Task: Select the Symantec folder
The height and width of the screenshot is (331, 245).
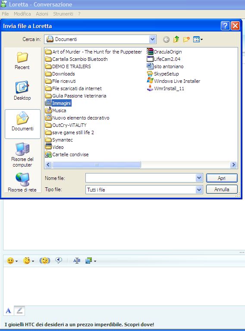Action: point(59,140)
